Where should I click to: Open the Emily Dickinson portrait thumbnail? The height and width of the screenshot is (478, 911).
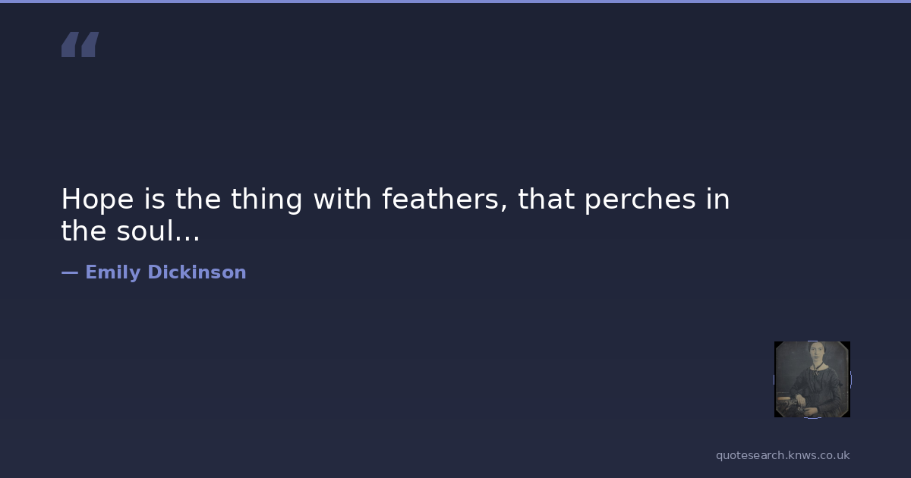812,379
